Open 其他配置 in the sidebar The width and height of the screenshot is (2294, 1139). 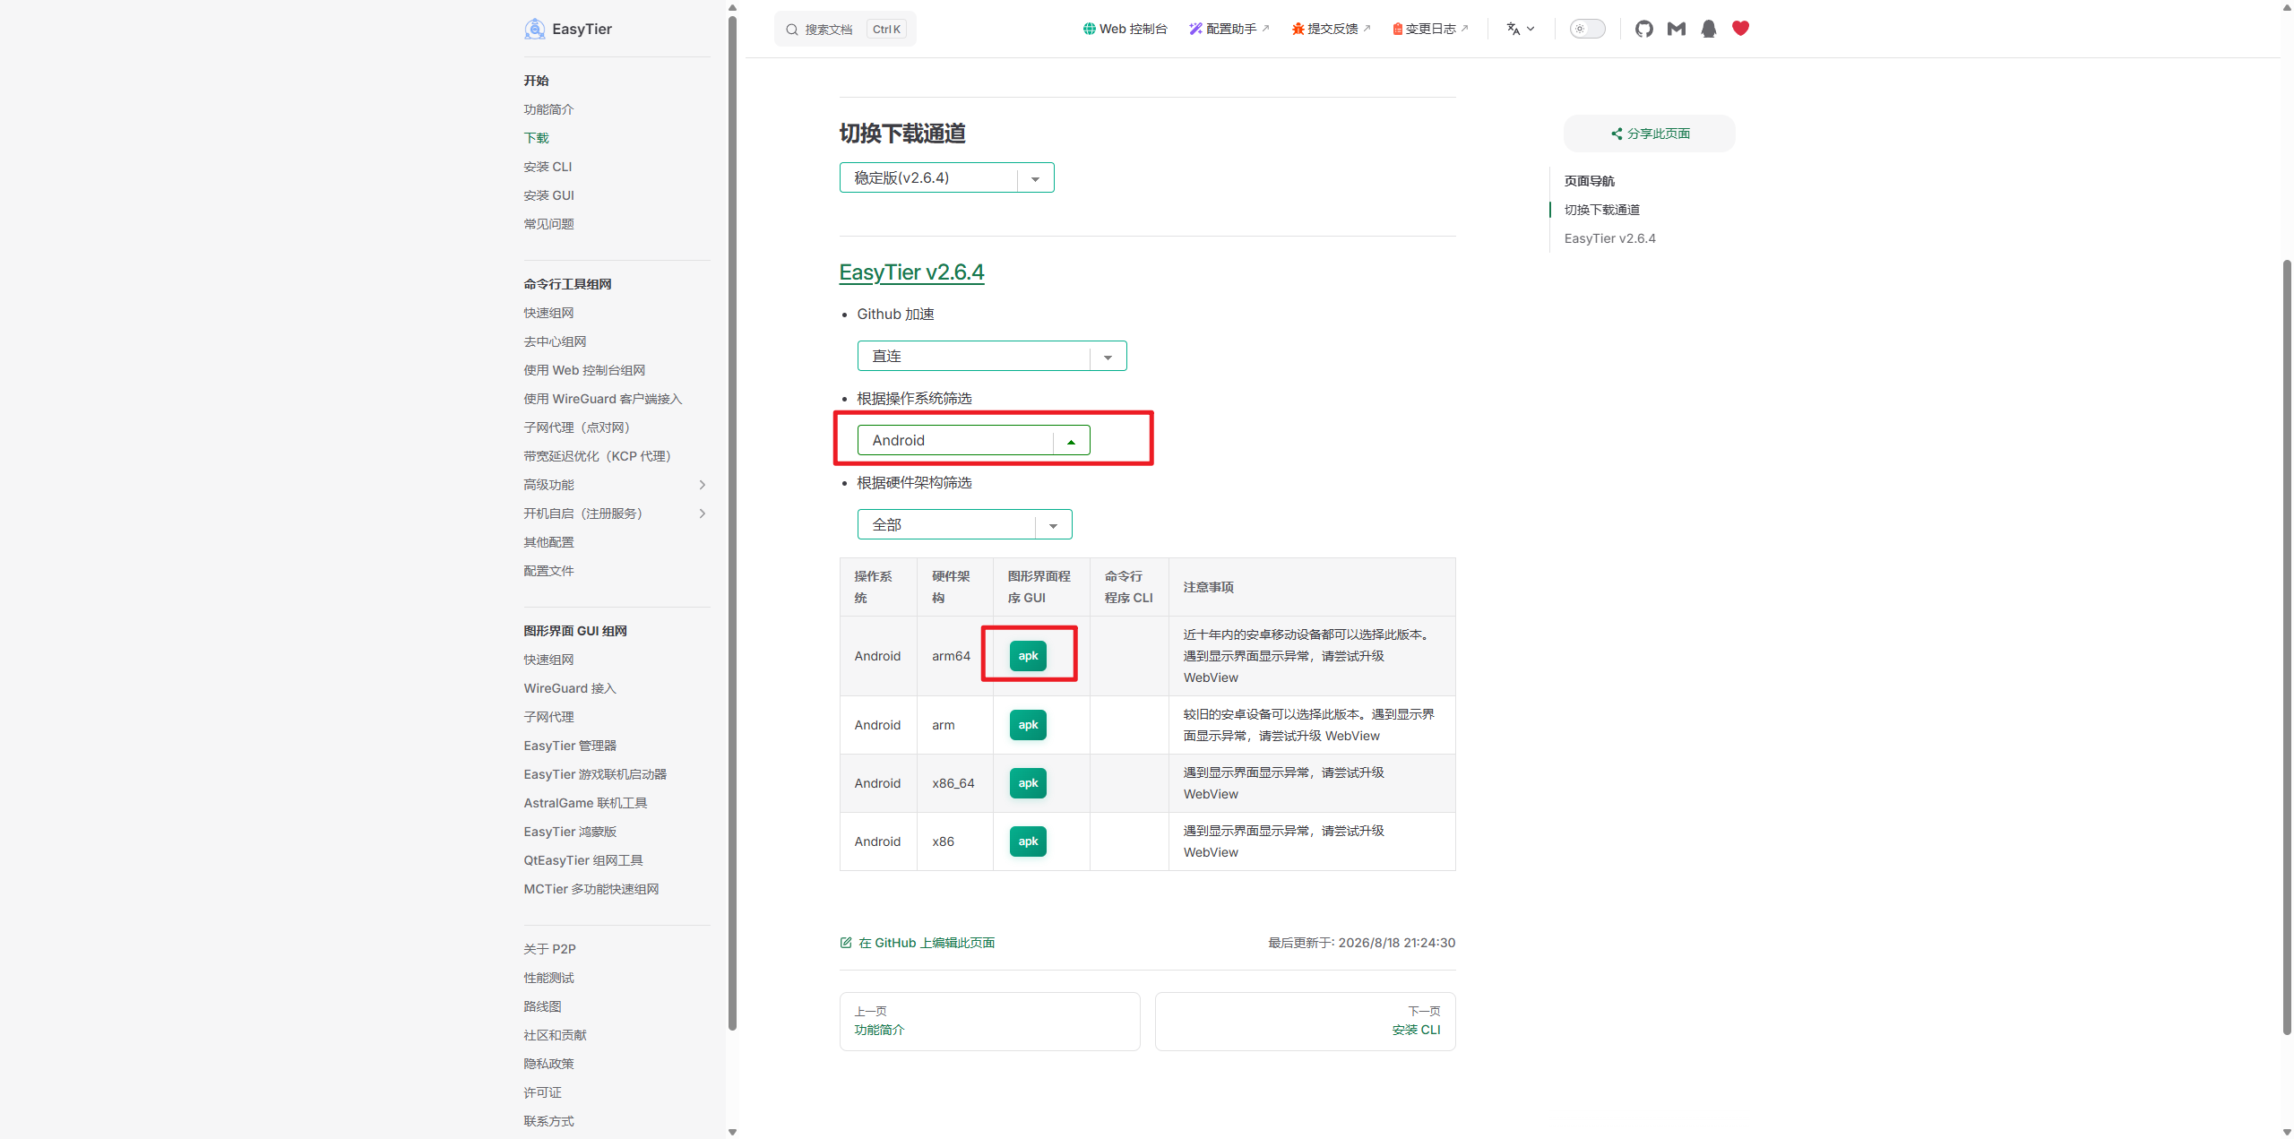tap(548, 542)
